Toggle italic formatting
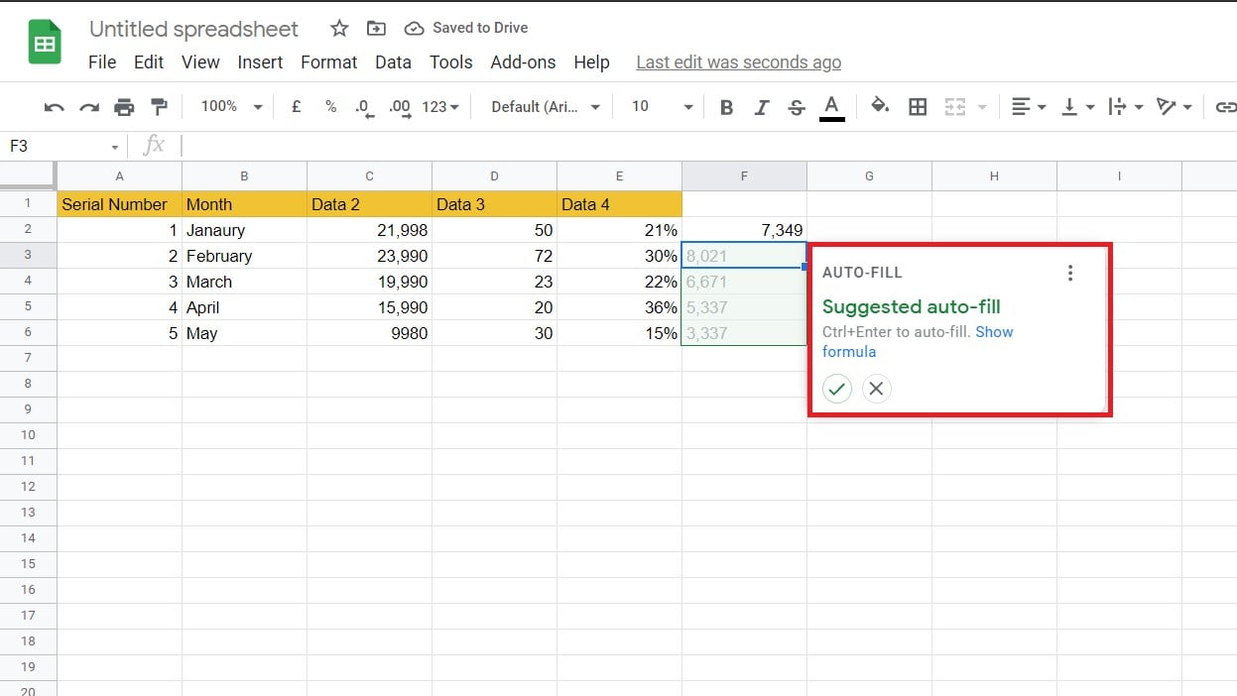 coord(761,106)
